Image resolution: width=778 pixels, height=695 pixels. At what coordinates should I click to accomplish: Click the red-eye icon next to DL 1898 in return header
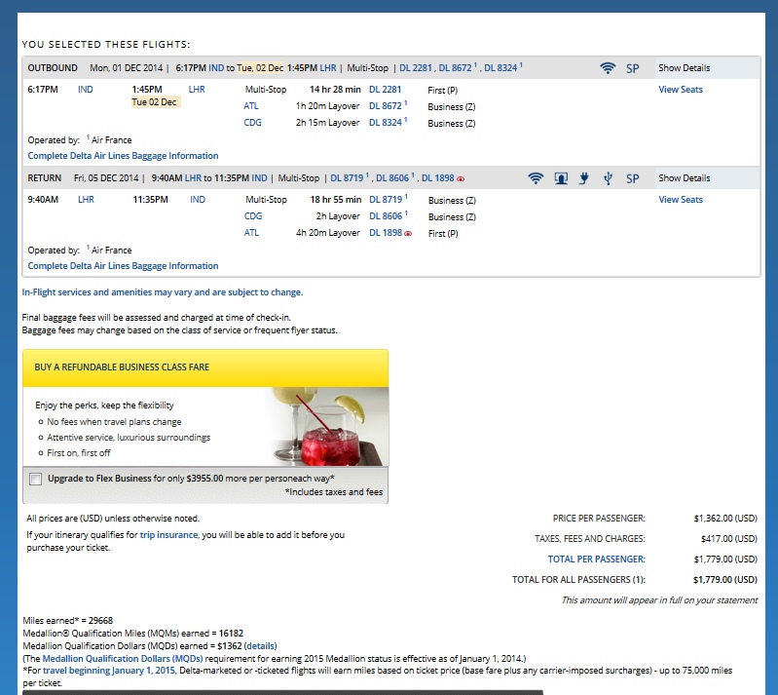[461, 179]
